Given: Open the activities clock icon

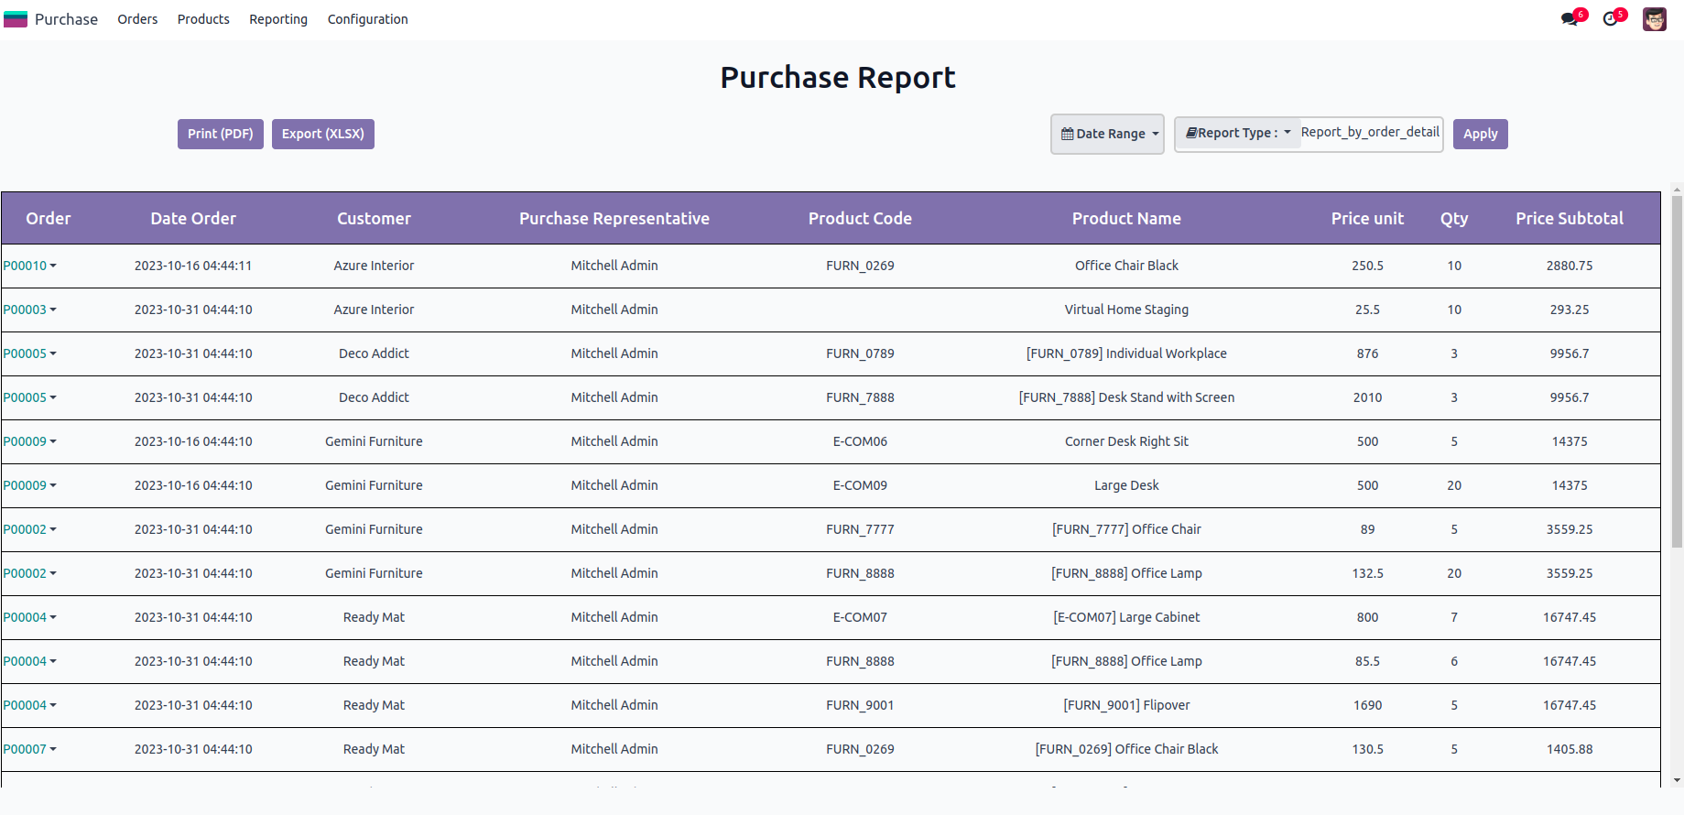Looking at the screenshot, I should pyautogui.click(x=1610, y=19).
